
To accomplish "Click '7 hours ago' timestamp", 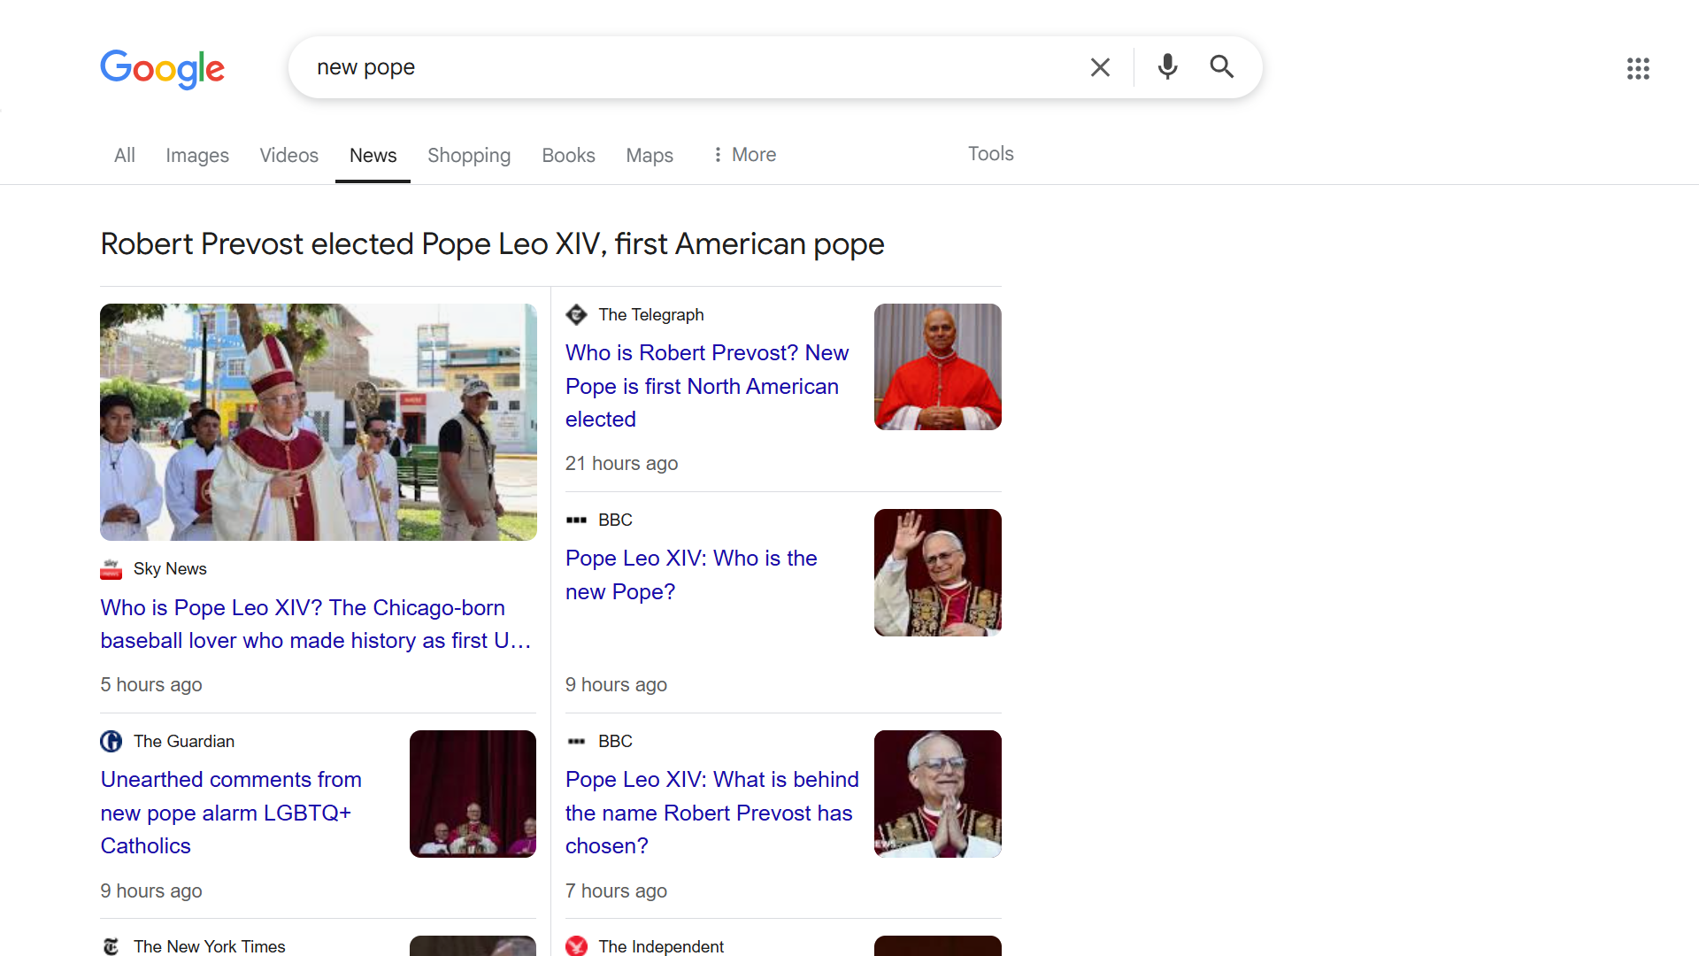I will (617, 891).
